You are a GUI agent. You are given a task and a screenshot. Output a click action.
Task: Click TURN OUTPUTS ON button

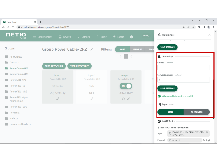[54, 66]
